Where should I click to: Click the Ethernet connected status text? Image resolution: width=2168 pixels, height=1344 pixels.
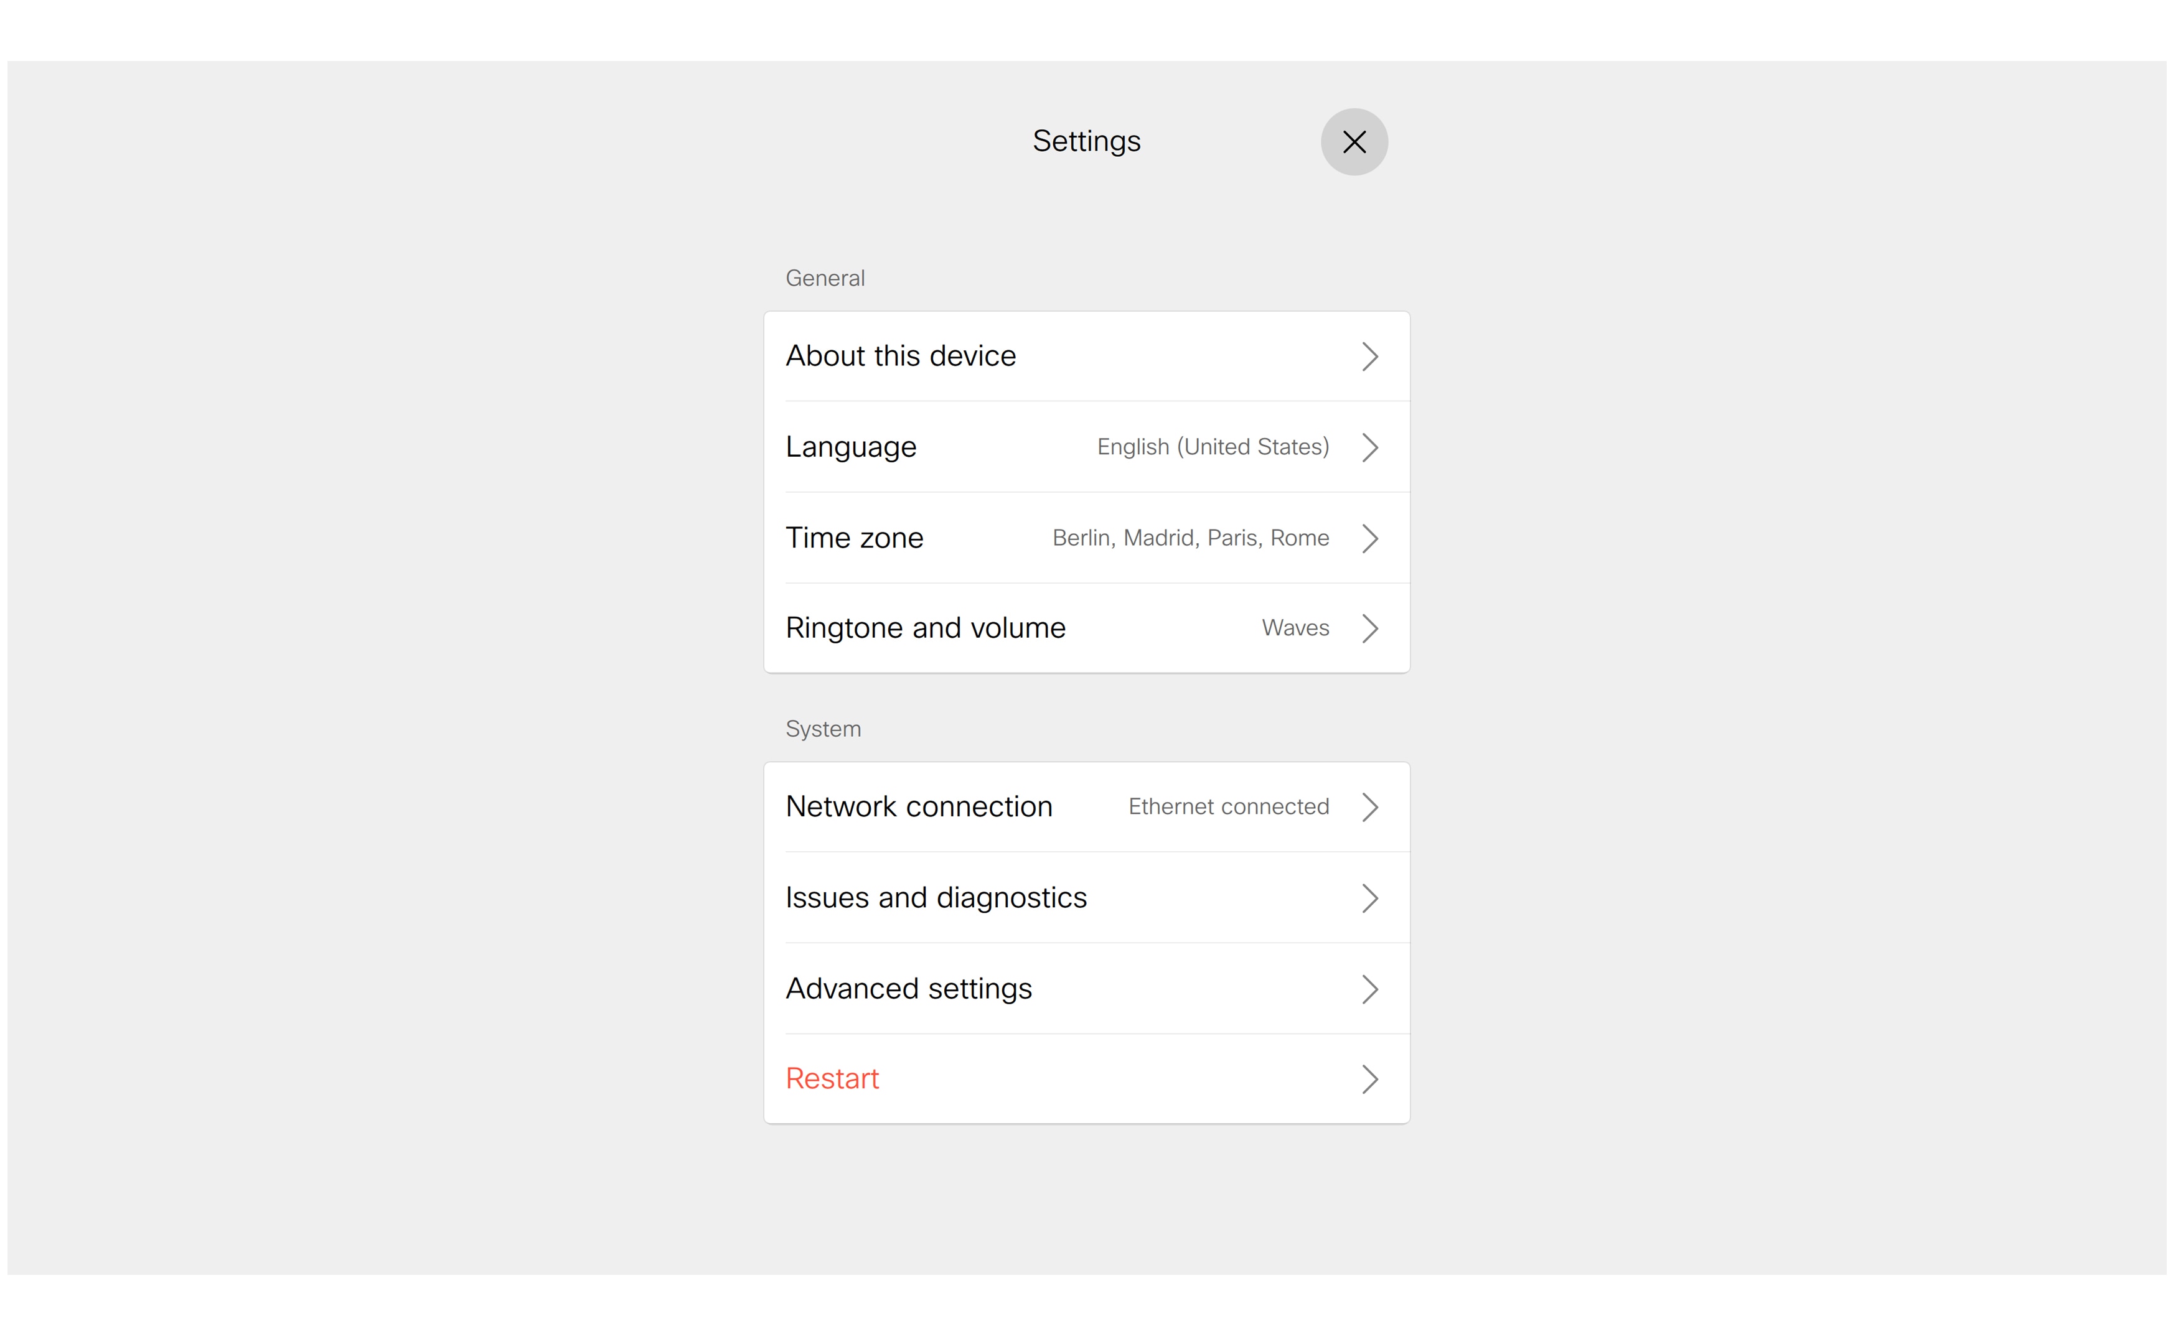(1228, 807)
